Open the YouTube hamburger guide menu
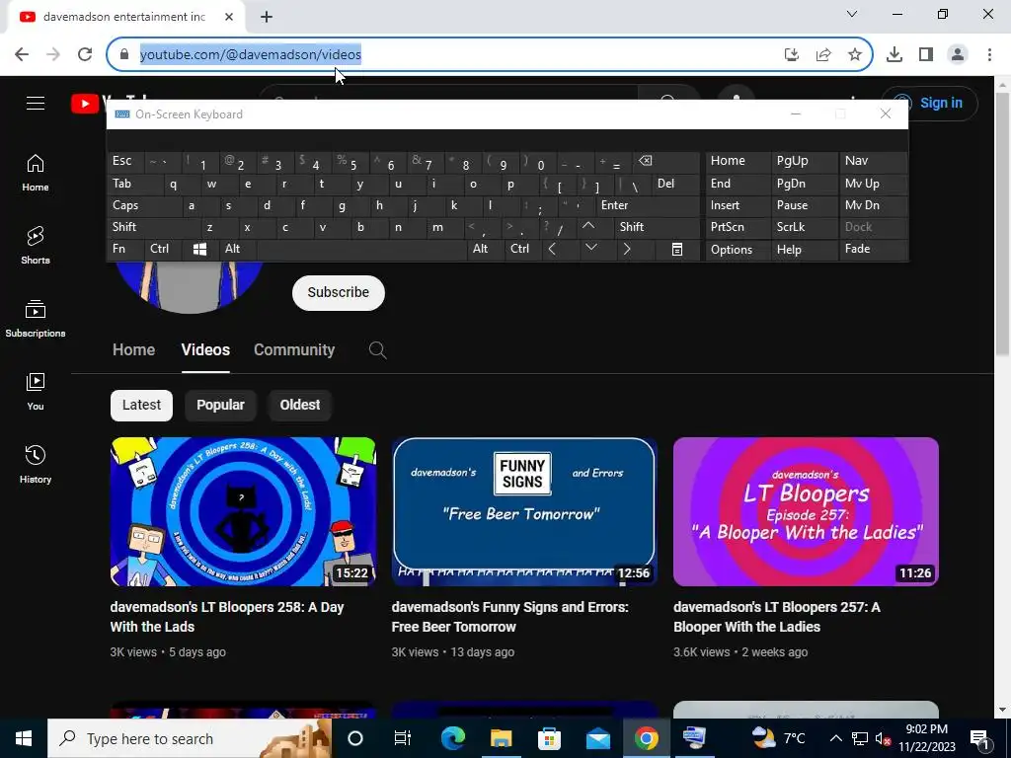 pyautogui.click(x=36, y=103)
